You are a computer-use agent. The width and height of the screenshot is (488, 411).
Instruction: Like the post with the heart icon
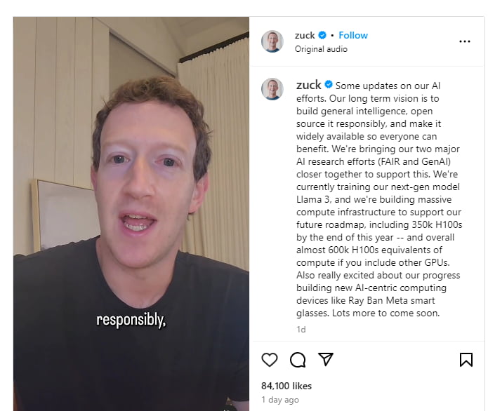click(x=270, y=360)
